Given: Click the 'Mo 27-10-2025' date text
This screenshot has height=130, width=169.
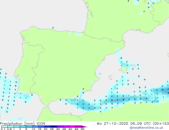Looking at the screenshot, I should [112, 124].
